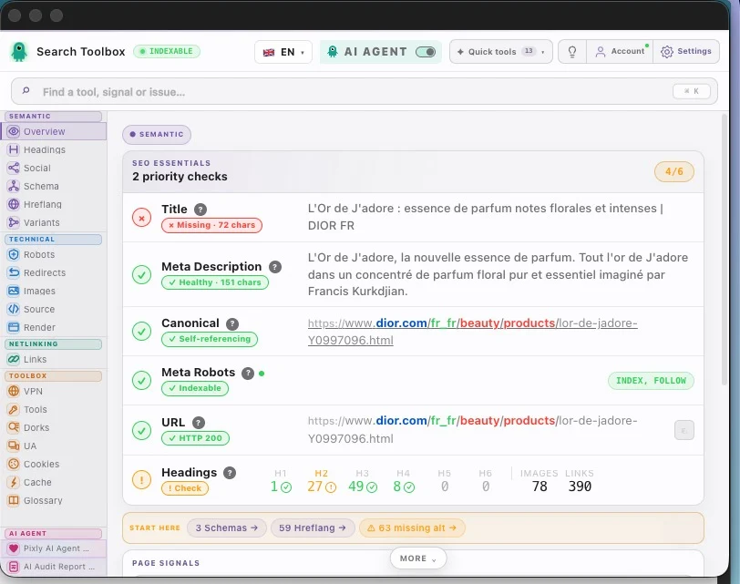740x584 pixels.
Task: Click the Headings Check warning badge
Action: [184, 488]
